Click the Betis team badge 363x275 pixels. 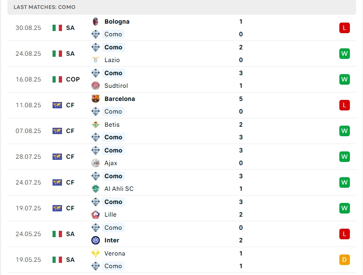[95, 125]
